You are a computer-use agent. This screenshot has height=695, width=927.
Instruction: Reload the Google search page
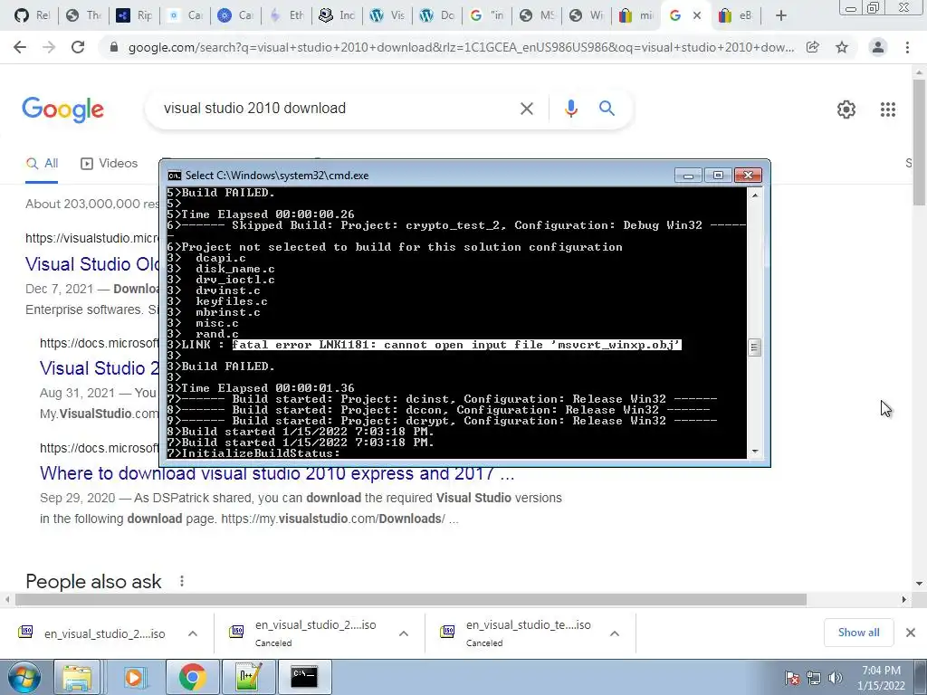click(78, 47)
